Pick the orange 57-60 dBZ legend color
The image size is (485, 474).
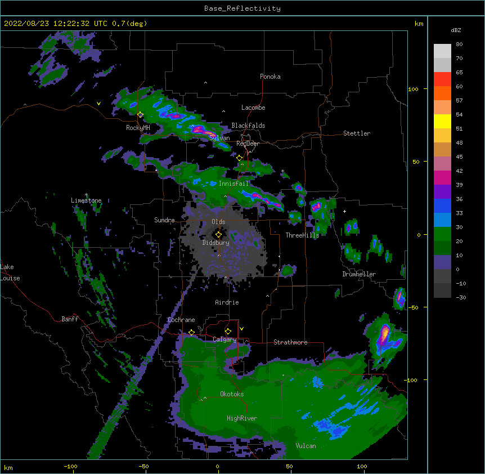tap(442, 93)
